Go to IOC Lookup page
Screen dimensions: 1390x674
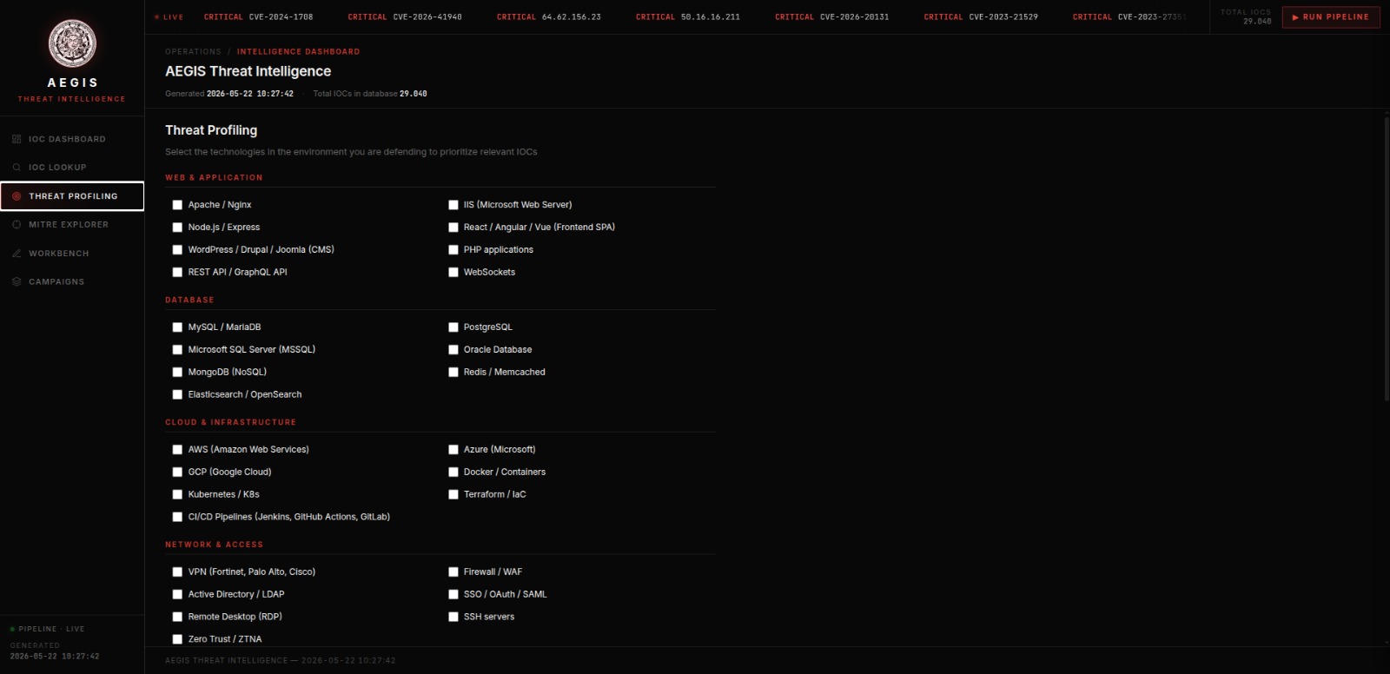pos(72,168)
